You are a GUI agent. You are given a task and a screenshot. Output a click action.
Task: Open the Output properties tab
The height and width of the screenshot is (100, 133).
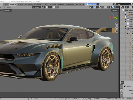coord(121,94)
